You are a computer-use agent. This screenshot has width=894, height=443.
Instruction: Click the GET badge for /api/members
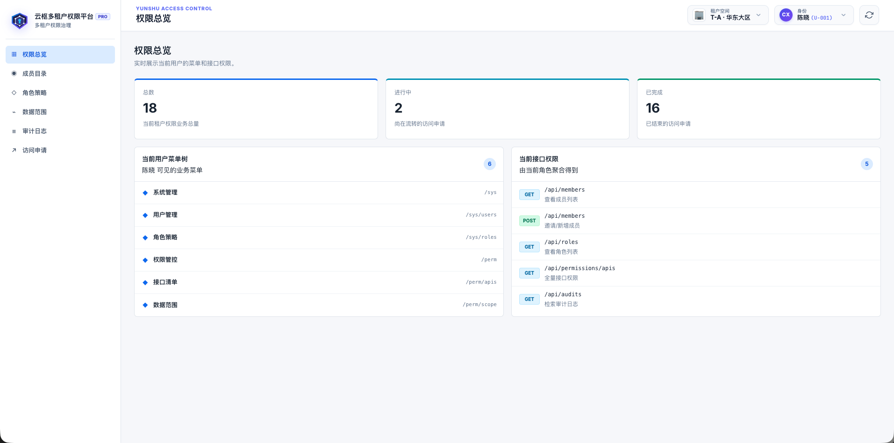pos(529,194)
